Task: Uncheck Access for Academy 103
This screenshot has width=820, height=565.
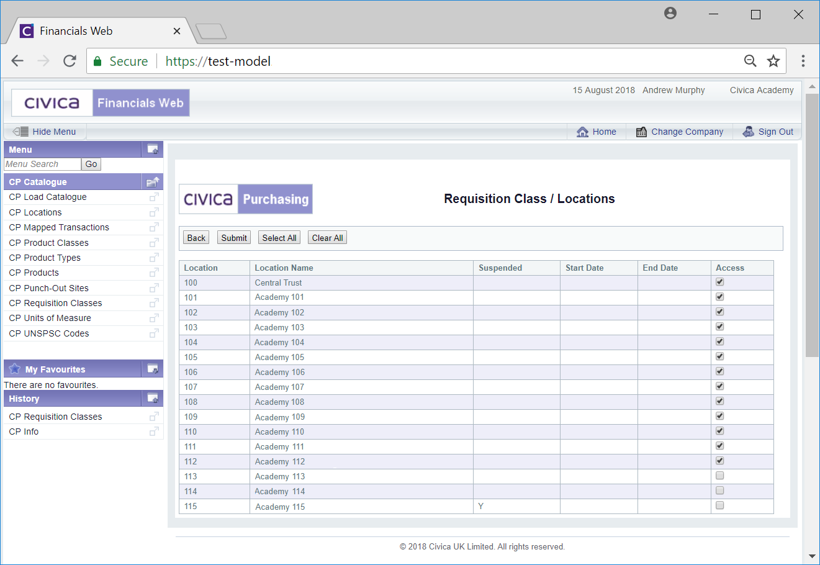Action: (720, 327)
